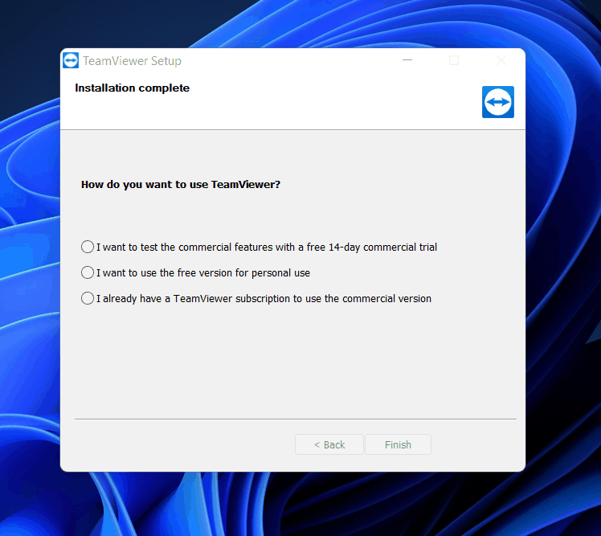Viewport: 601px width, 536px height.
Task: Select the free 14-day commercial trial radio button
Action: point(88,247)
